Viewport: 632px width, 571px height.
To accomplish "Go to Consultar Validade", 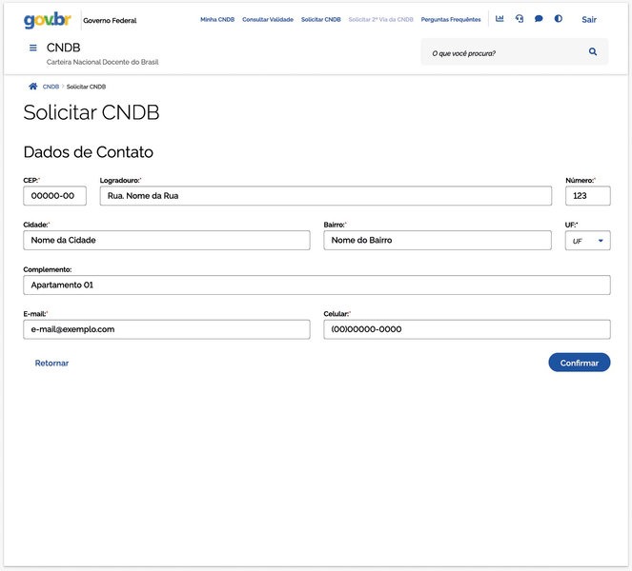I will 268,20.
